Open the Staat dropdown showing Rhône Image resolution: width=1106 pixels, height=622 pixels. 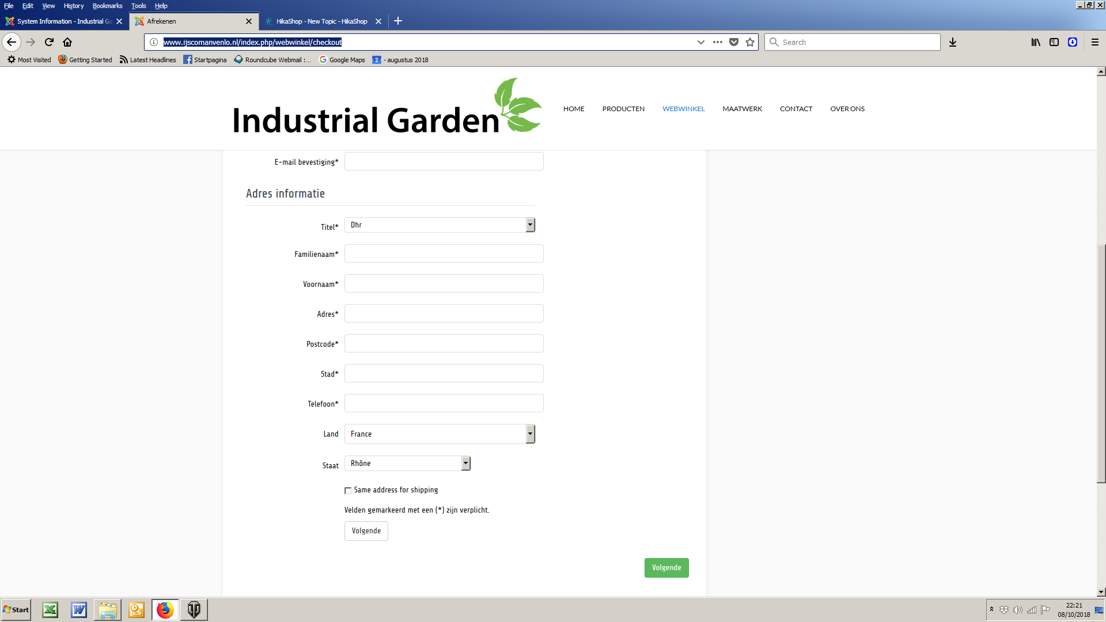(x=408, y=464)
